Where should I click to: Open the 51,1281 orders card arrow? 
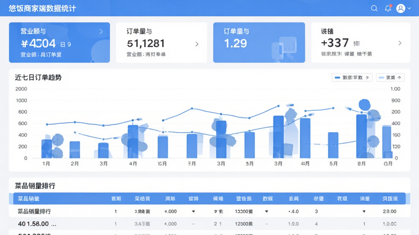coord(197,44)
